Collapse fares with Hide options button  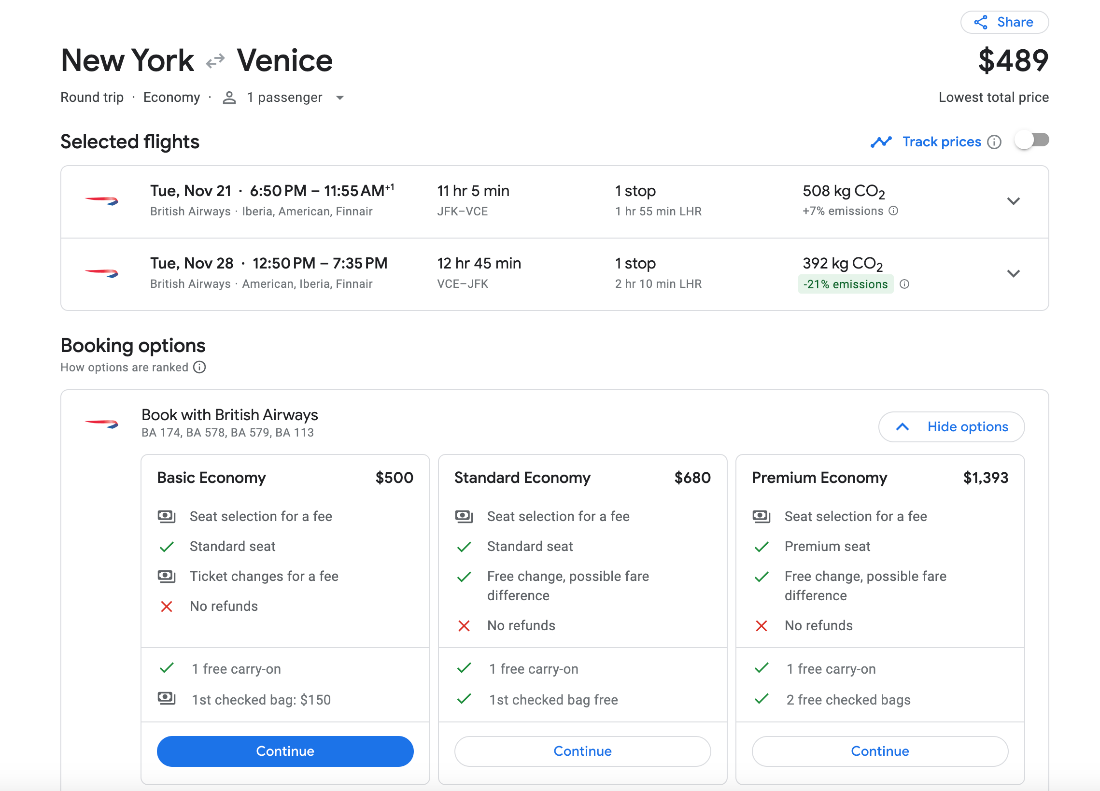click(x=951, y=427)
